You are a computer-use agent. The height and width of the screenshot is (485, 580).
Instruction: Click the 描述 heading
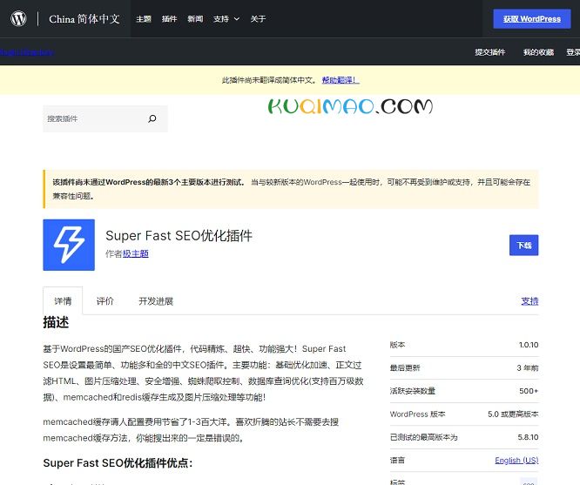click(56, 322)
